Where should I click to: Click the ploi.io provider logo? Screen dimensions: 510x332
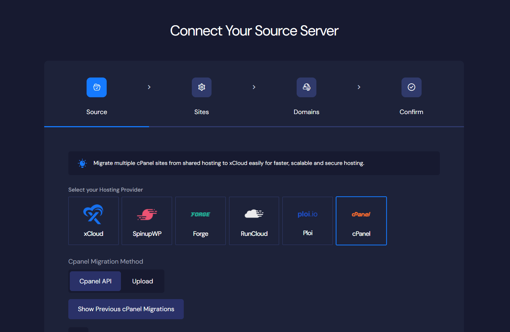pyautogui.click(x=307, y=214)
